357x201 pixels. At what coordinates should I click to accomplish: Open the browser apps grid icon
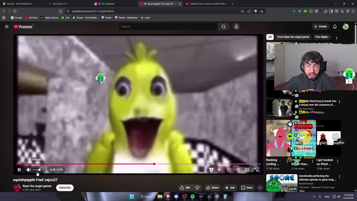[x=4, y=18]
